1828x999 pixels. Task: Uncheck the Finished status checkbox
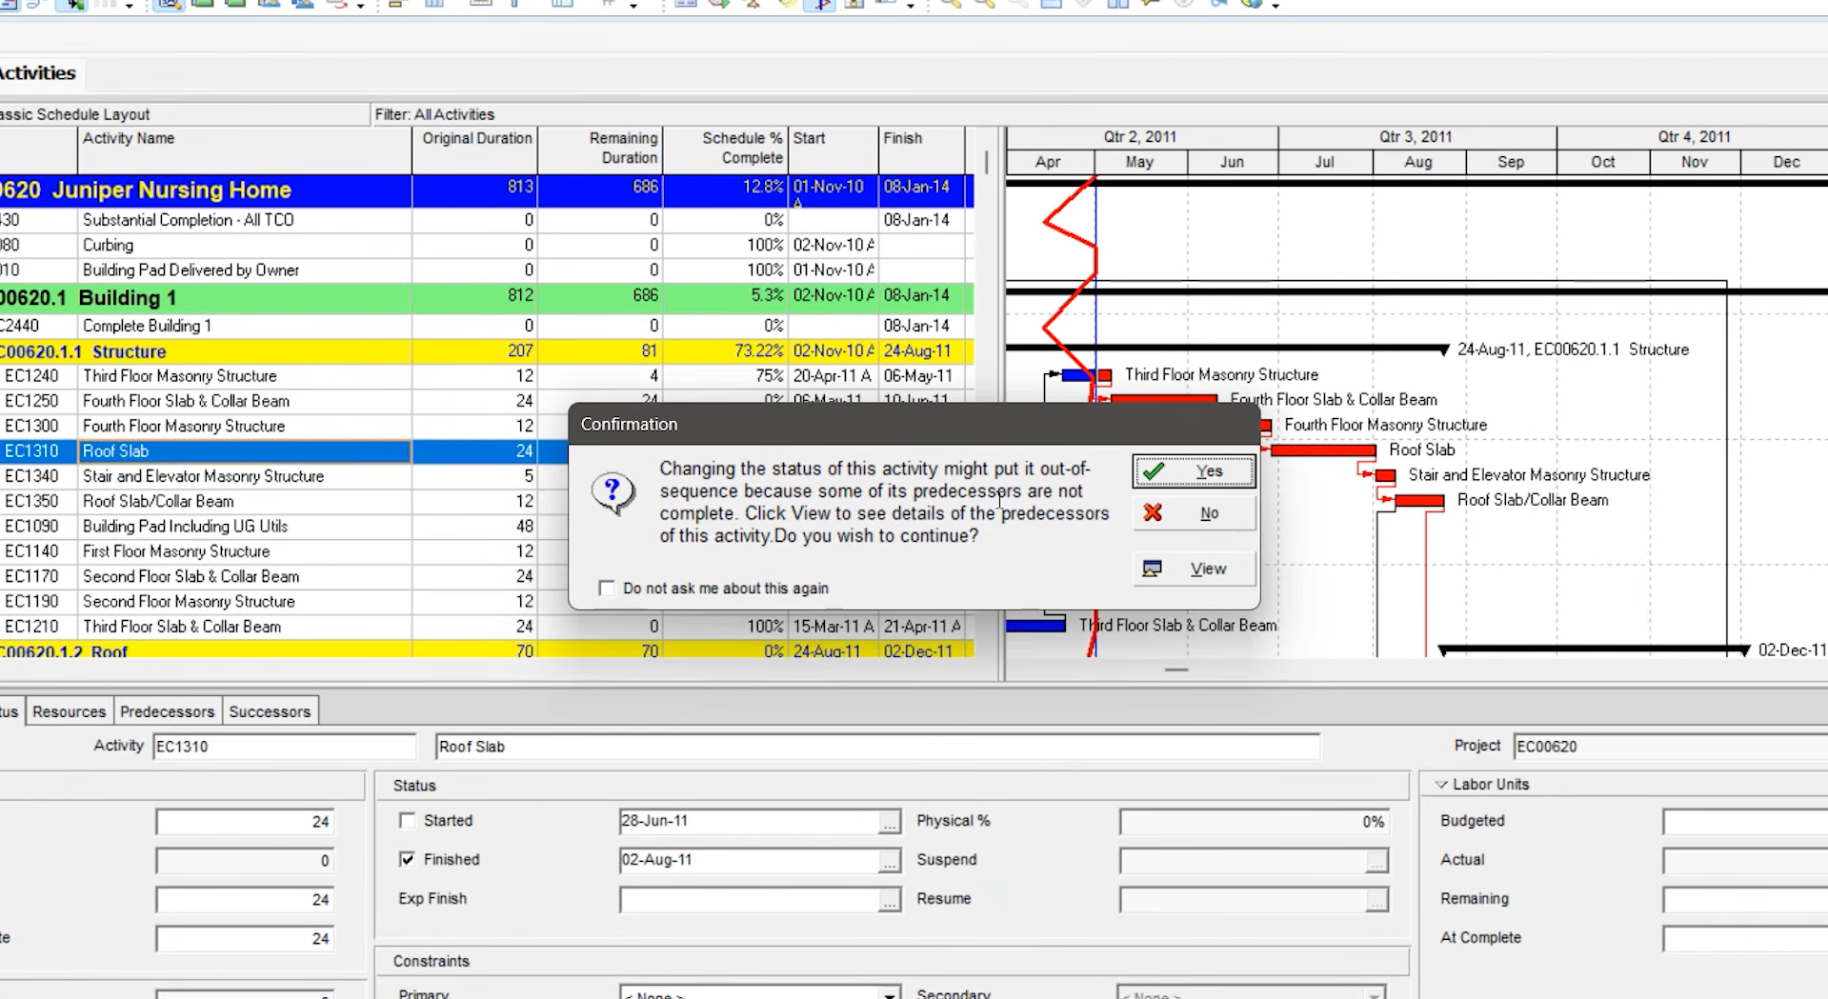(x=408, y=859)
